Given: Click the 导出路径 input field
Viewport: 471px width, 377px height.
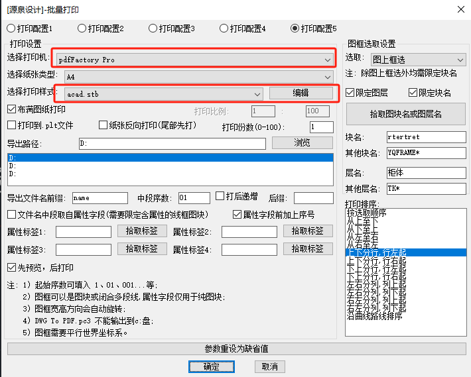Looking at the screenshot, I should click(x=172, y=144).
